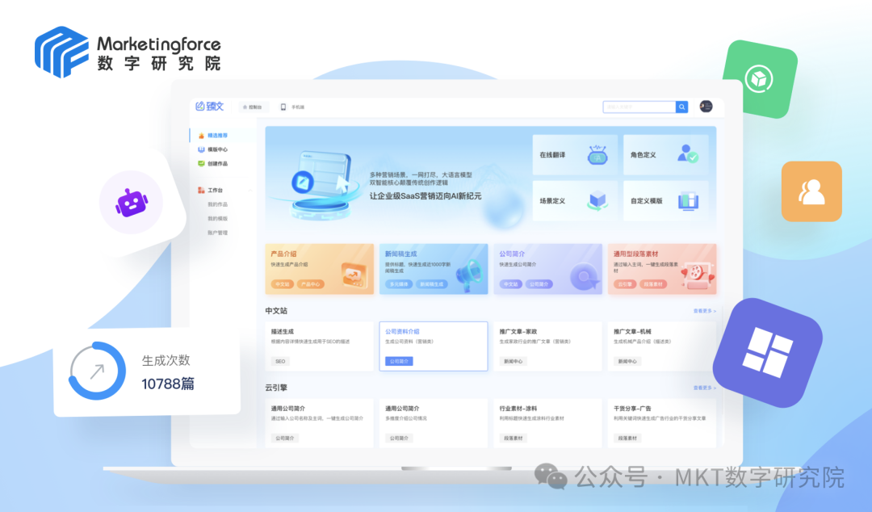Image resolution: width=872 pixels, height=512 pixels.
Task: Click the 场景定义 cube icon
Action: pos(597,199)
